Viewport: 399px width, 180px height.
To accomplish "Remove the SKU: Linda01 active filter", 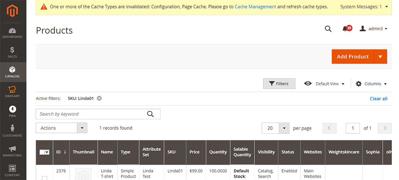I will tap(99, 98).
